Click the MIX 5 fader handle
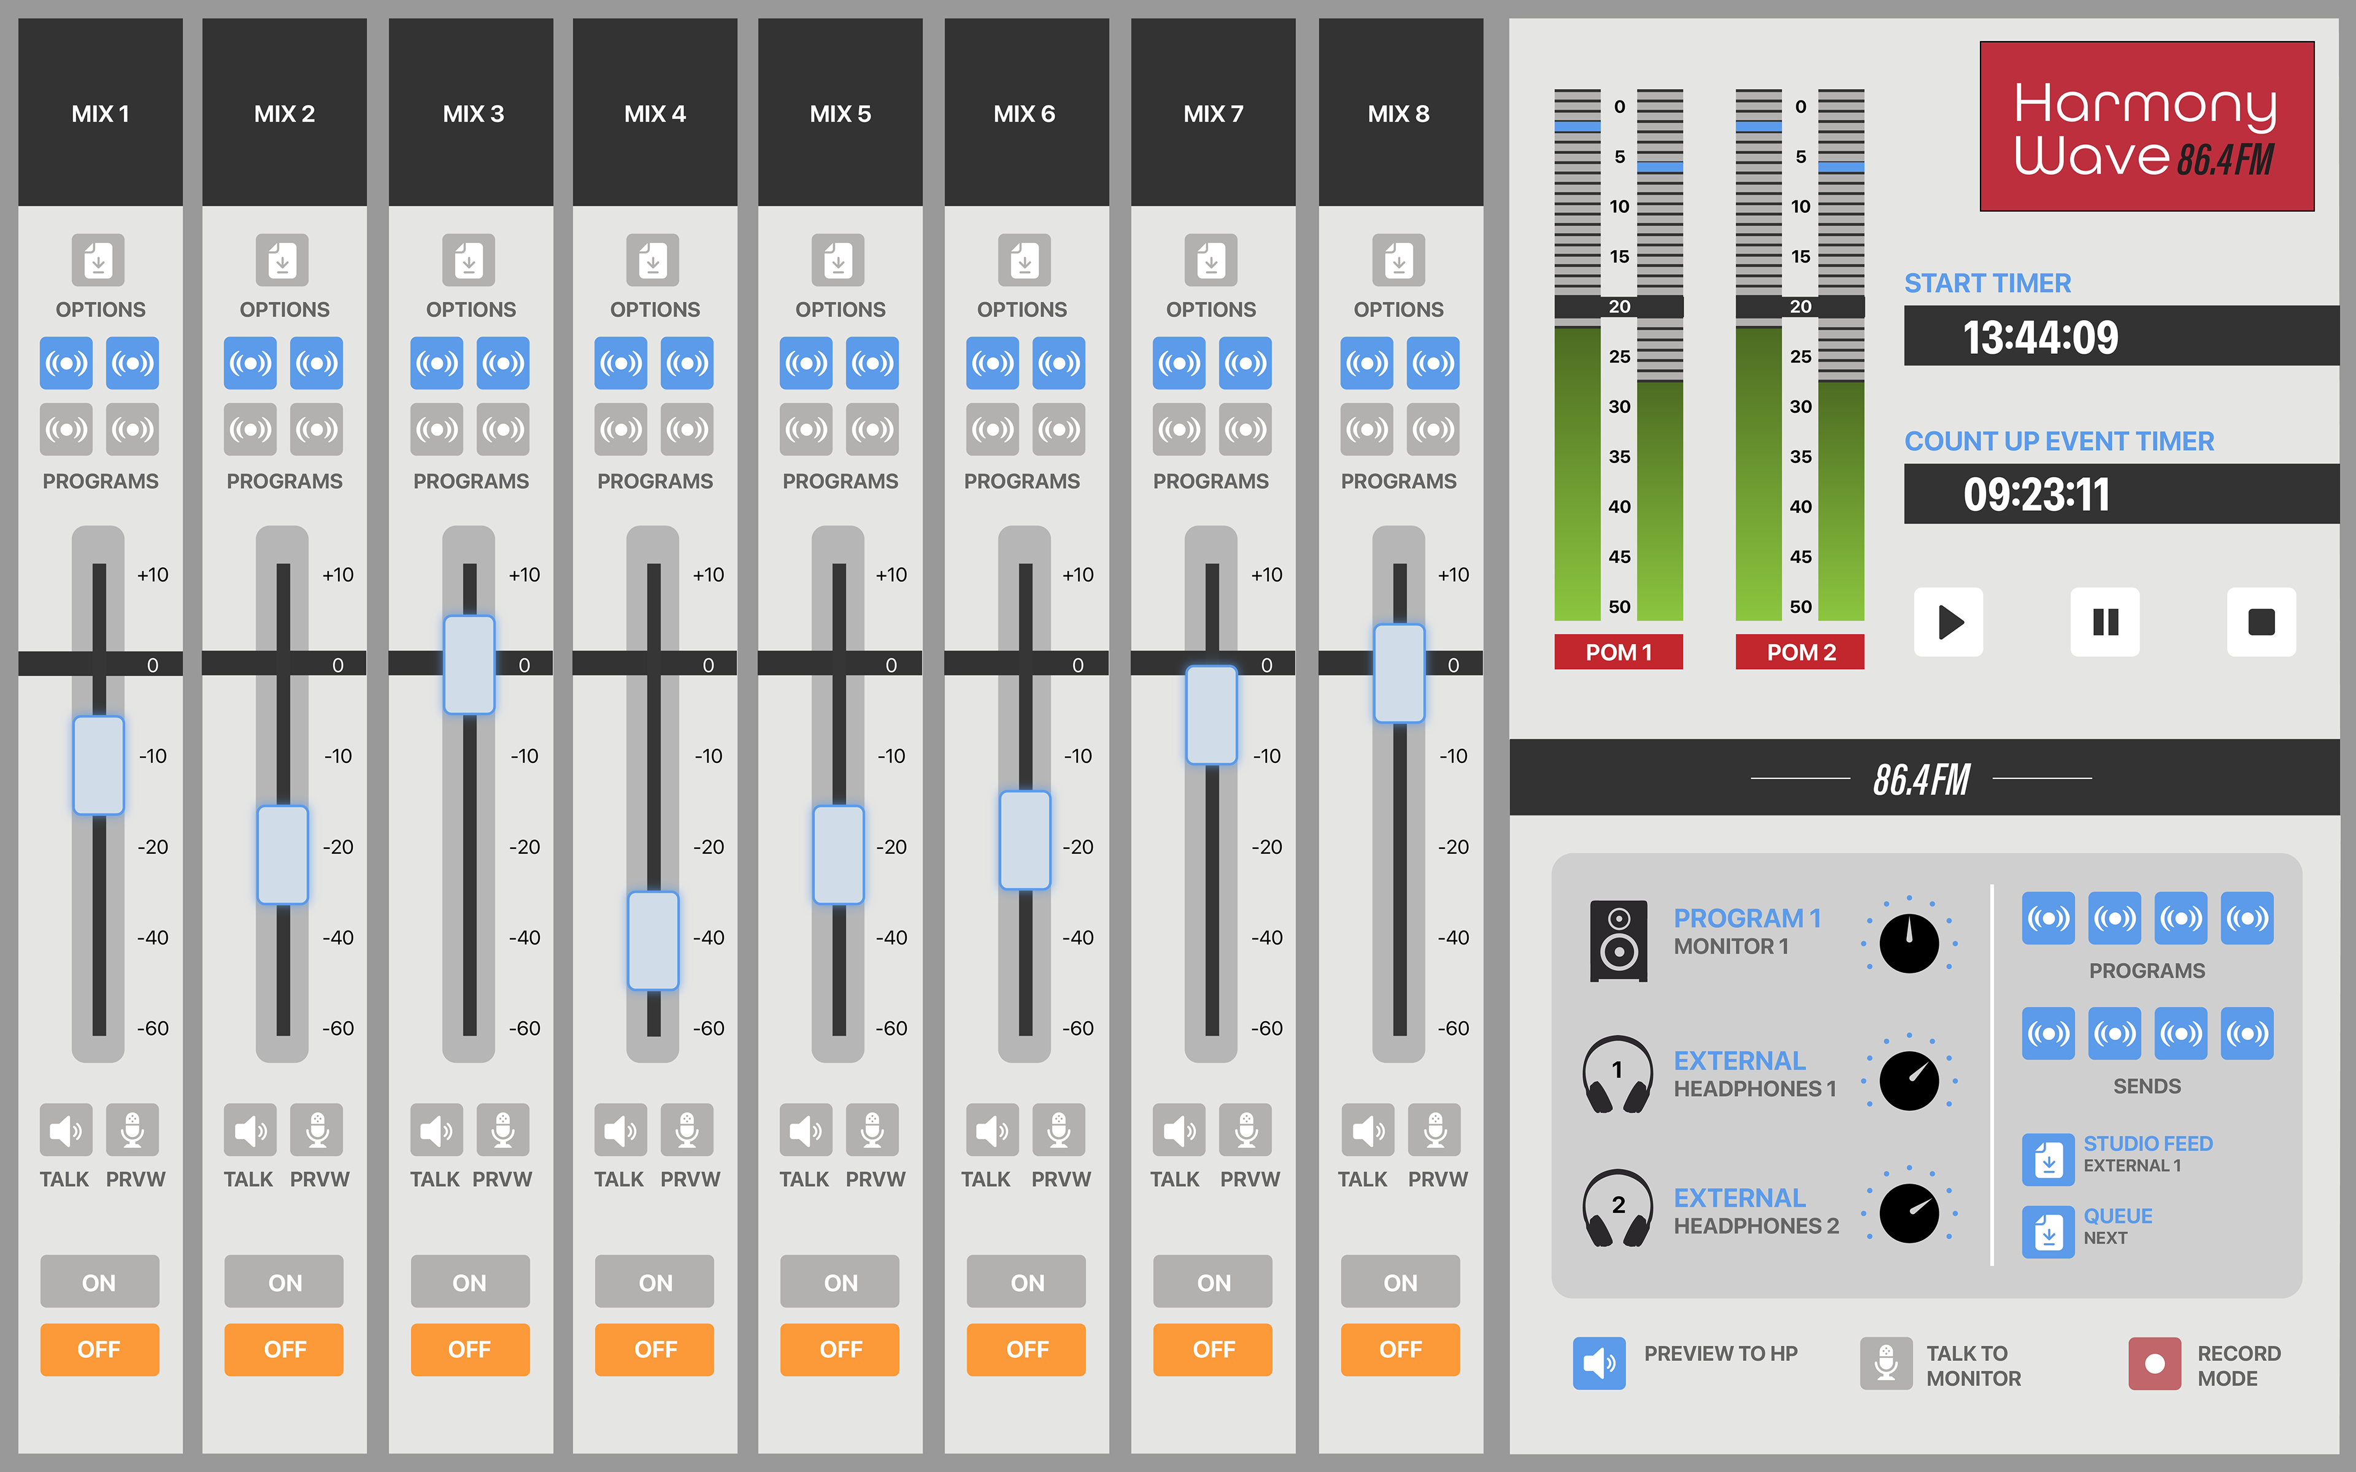The height and width of the screenshot is (1472, 2356). click(838, 855)
